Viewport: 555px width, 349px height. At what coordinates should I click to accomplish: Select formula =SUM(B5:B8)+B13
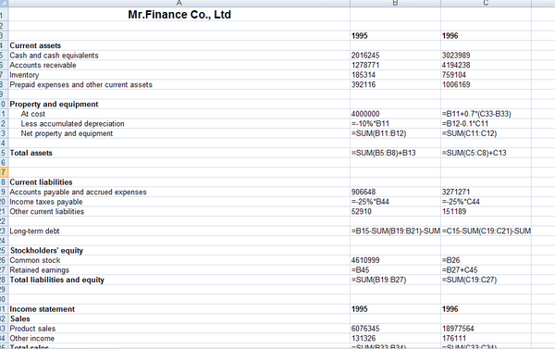pyautogui.click(x=384, y=153)
